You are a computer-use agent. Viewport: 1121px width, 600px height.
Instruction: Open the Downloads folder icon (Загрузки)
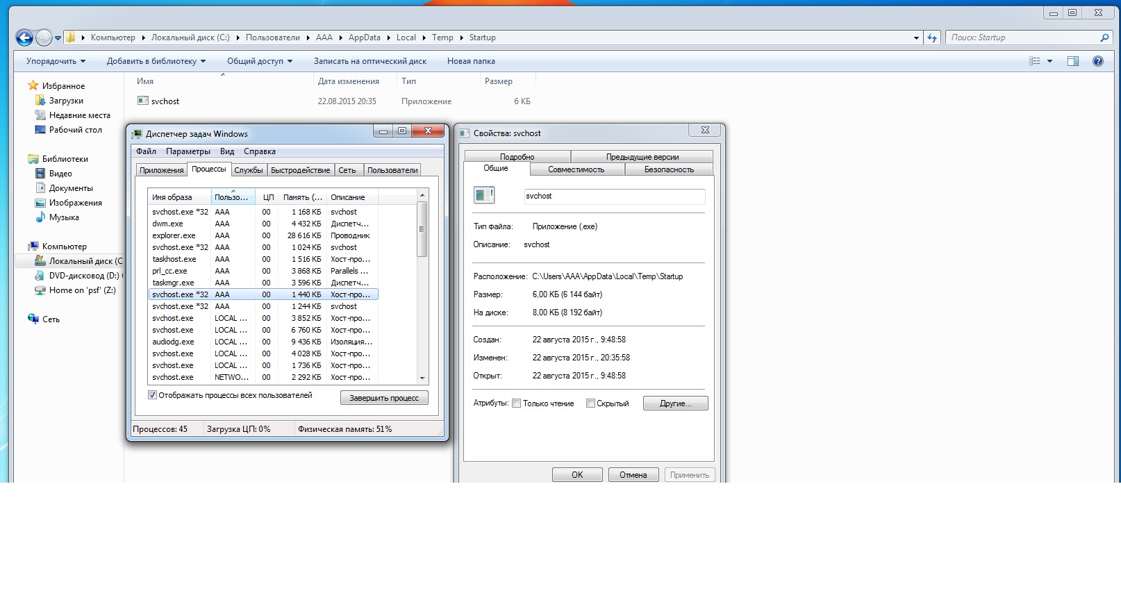[x=40, y=101]
